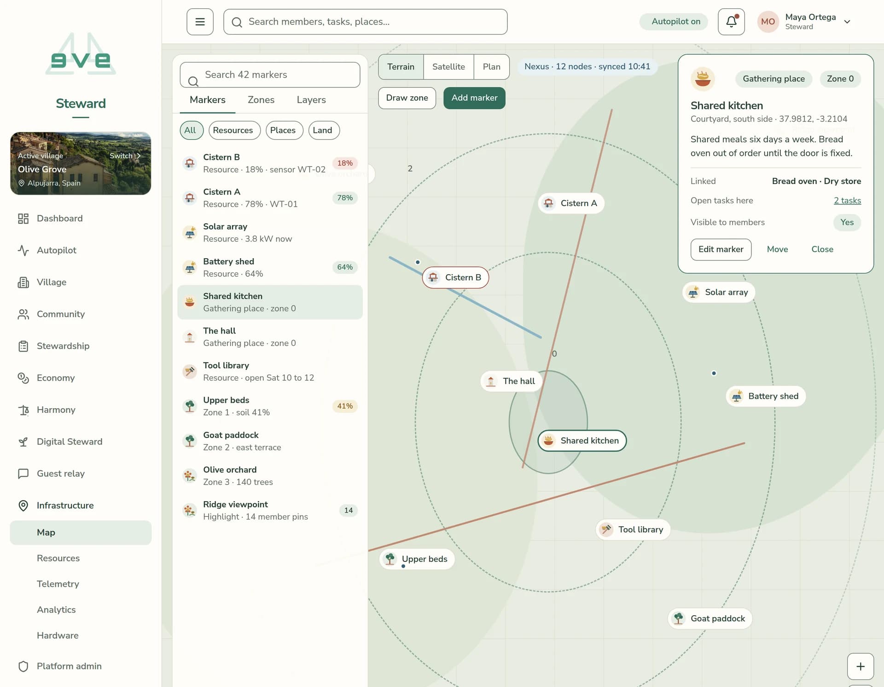Select the Satellite map view
Screen dimensions: 884x687
tap(448, 67)
